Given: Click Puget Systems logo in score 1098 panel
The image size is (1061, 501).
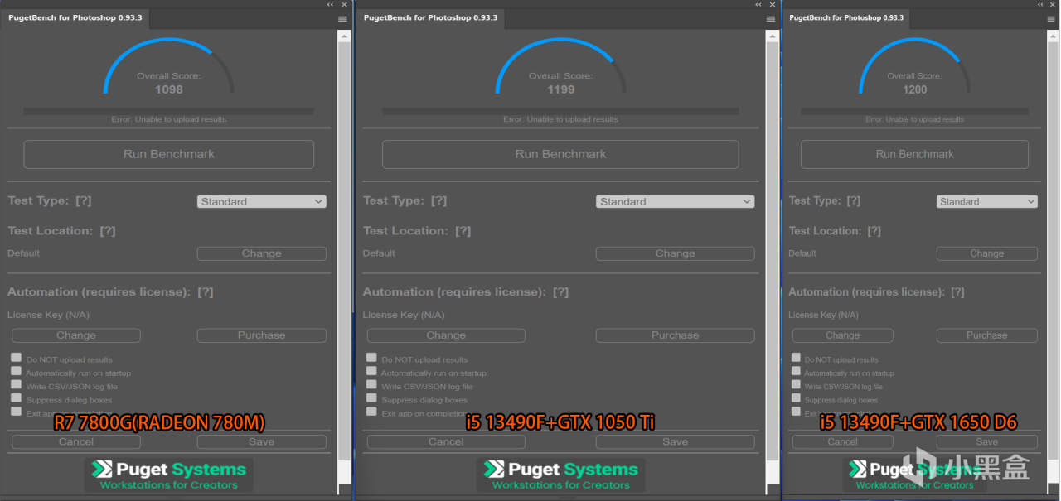Looking at the screenshot, I should 169,475.
